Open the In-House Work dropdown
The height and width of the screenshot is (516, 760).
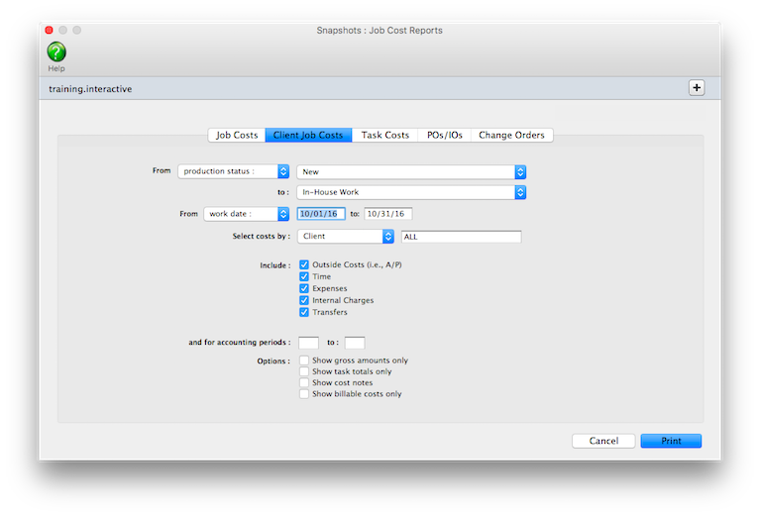pyautogui.click(x=410, y=192)
